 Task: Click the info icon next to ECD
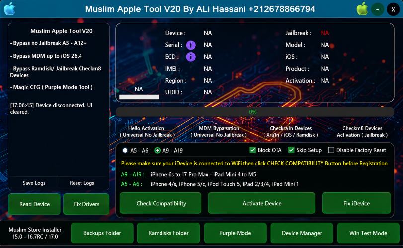(x=191, y=57)
